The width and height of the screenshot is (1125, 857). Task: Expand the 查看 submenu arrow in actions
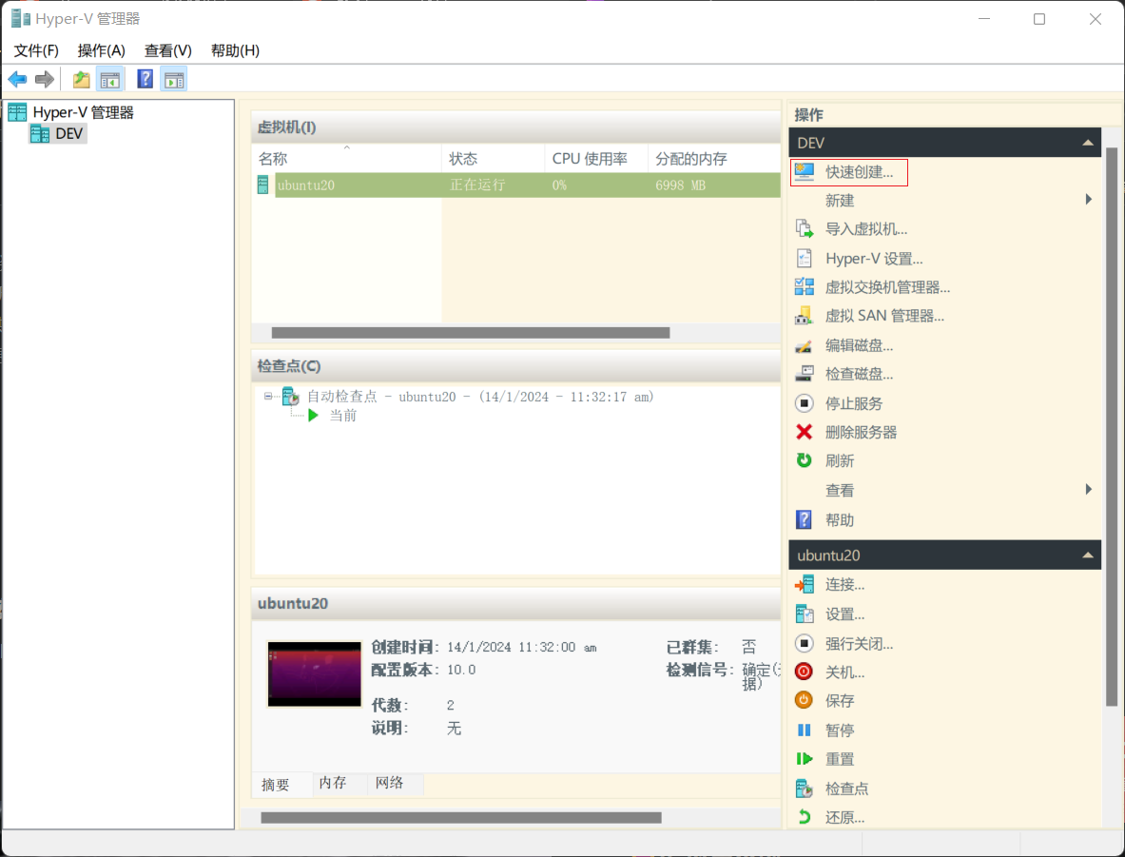tap(1089, 490)
